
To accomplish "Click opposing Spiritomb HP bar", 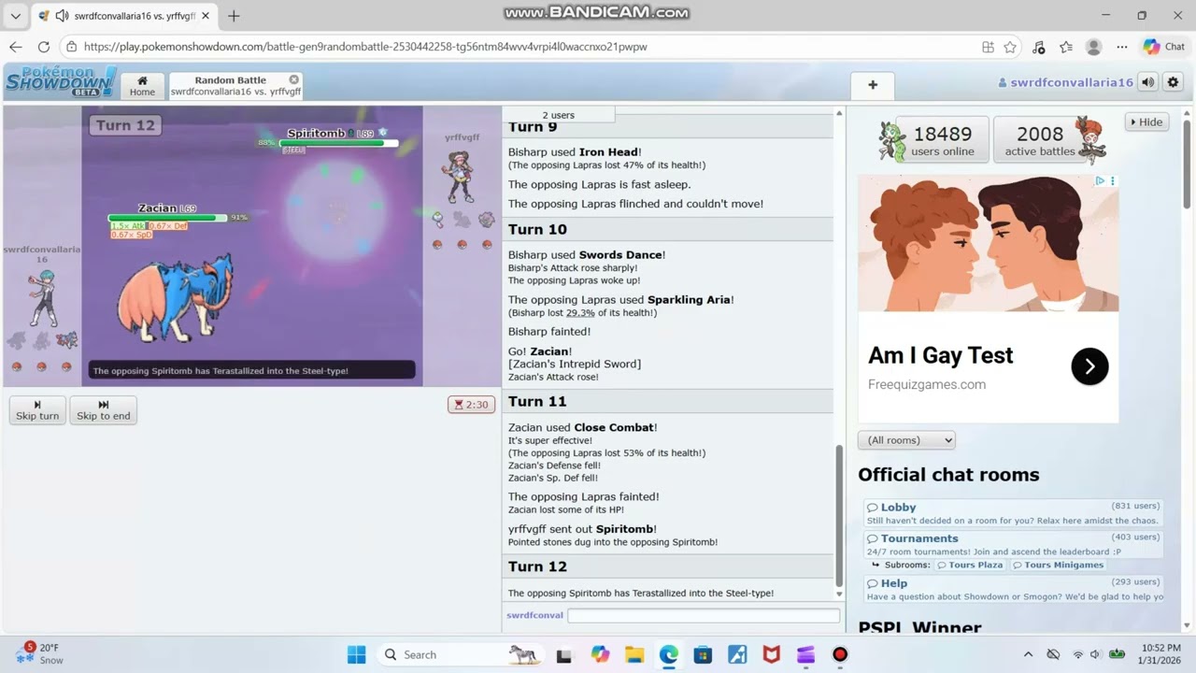I will click(338, 143).
